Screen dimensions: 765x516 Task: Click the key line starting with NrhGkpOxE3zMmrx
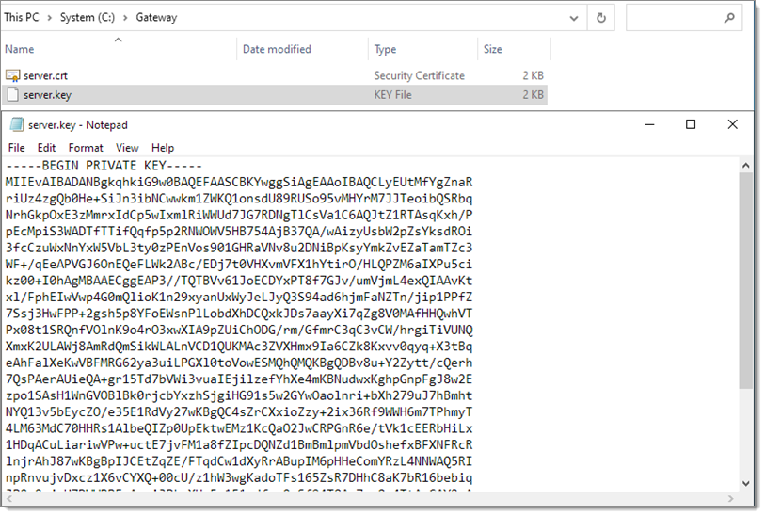(239, 215)
